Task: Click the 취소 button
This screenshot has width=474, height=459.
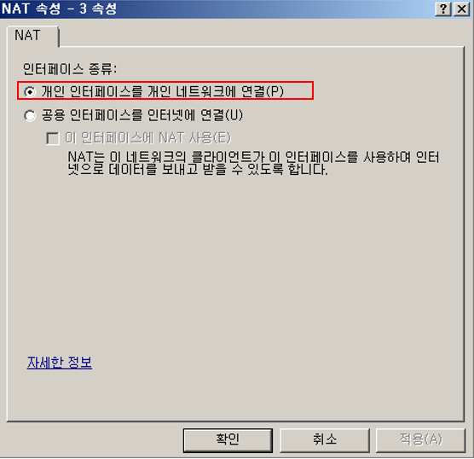Action: 324,440
